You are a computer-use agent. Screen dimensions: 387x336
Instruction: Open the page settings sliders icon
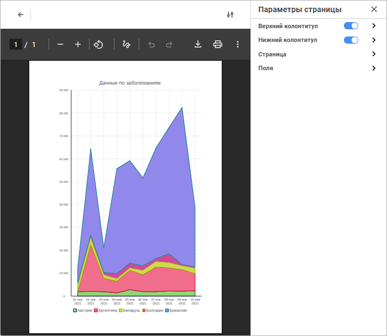231,14
